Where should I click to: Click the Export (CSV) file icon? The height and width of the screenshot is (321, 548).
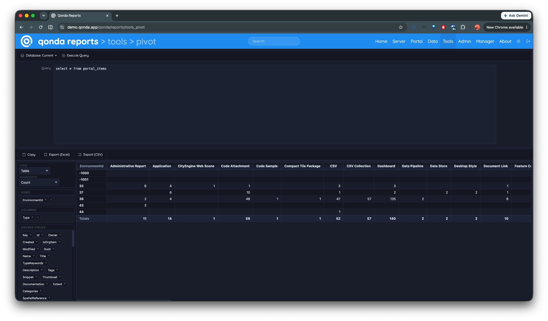(x=80, y=155)
